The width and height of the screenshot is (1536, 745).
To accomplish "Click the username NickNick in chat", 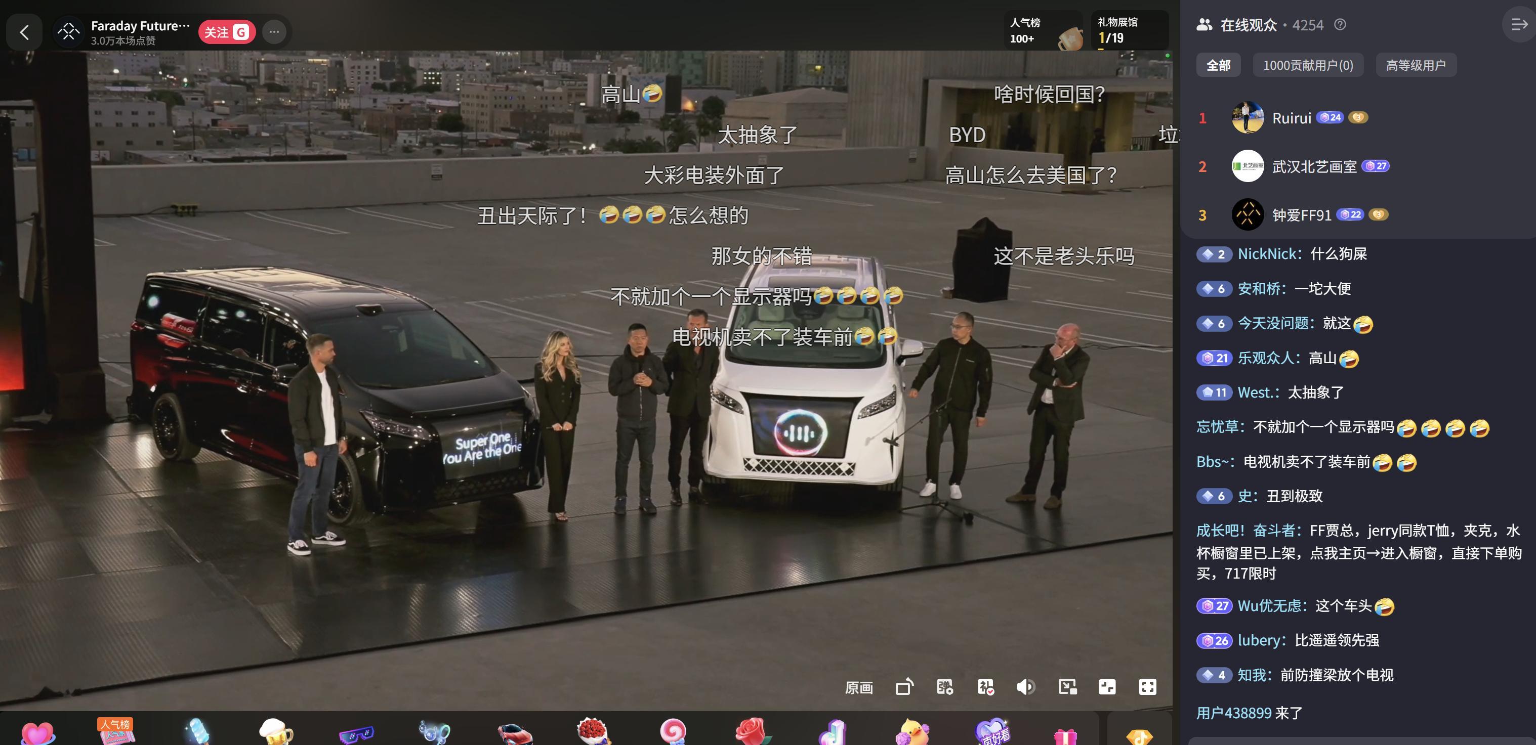I will pos(1267,254).
